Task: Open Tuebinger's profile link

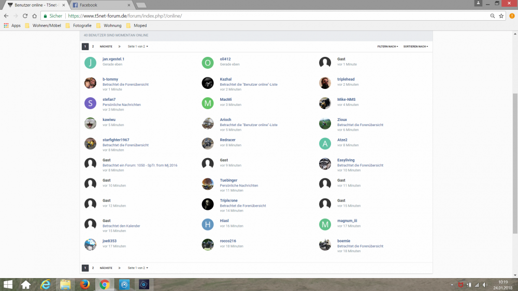Action: [x=228, y=180]
